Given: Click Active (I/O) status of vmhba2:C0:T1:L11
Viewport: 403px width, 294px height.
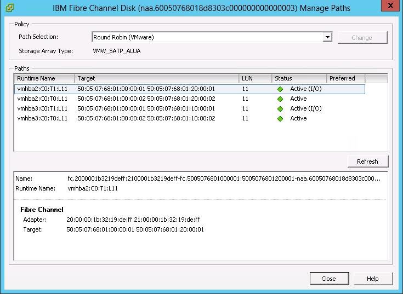Looking at the screenshot, I should click(306, 89).
